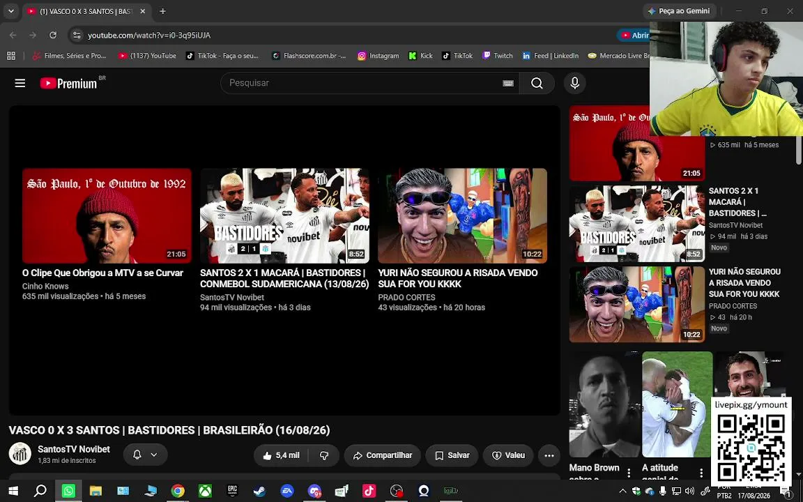Launch Epic Games from the taskbar

[233, 492]
